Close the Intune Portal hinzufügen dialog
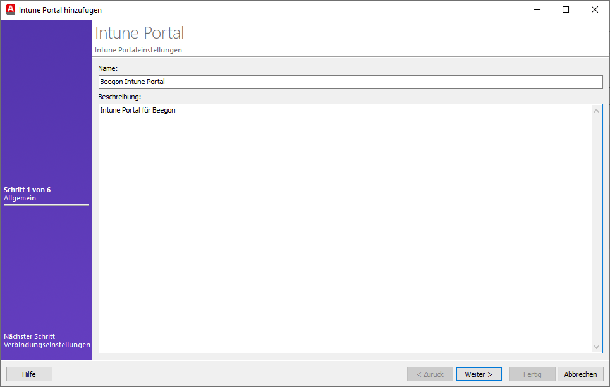 [x=594, y=9]
